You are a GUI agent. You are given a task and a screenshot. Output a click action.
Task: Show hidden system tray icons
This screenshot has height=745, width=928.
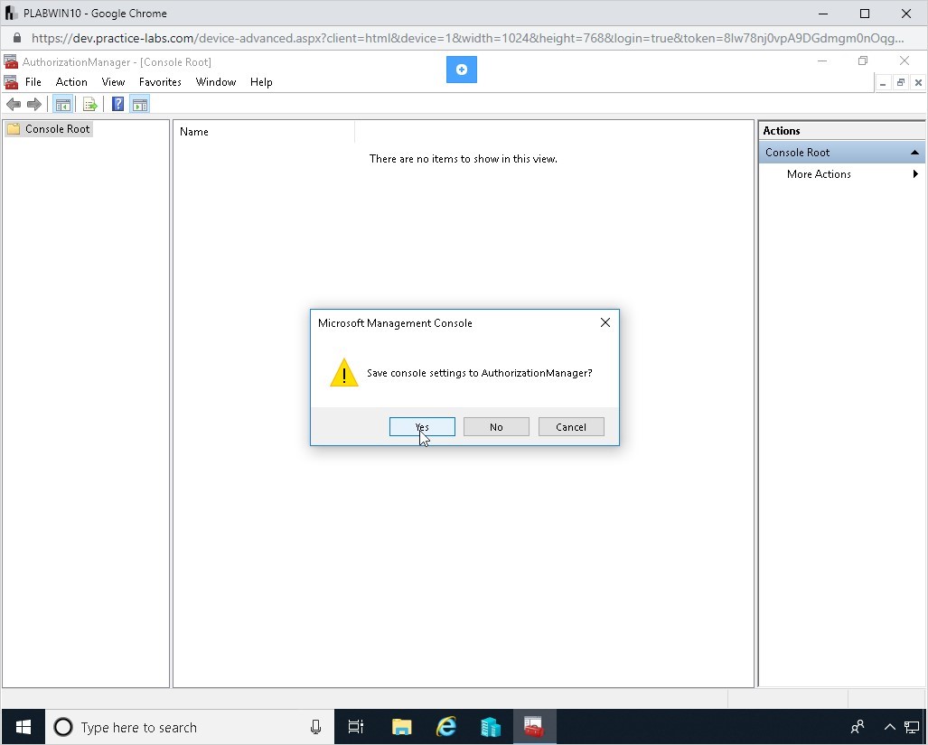pyautogui.click(x=889, y=727)
